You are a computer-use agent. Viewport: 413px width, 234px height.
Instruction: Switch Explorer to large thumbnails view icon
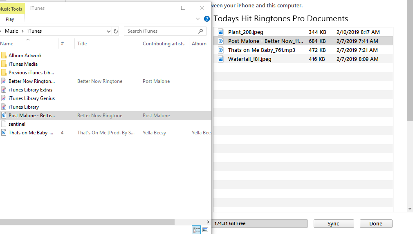pos(205,230)
